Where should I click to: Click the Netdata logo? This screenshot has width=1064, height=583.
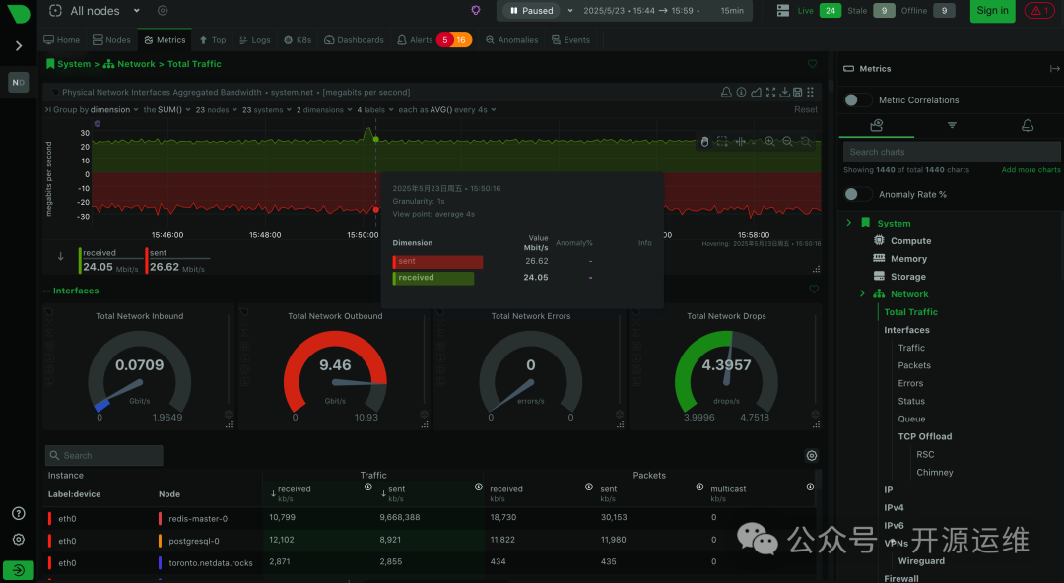19,12
